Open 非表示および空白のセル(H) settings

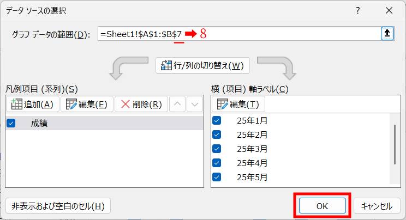pyautogui.click(x=58, y=206)
